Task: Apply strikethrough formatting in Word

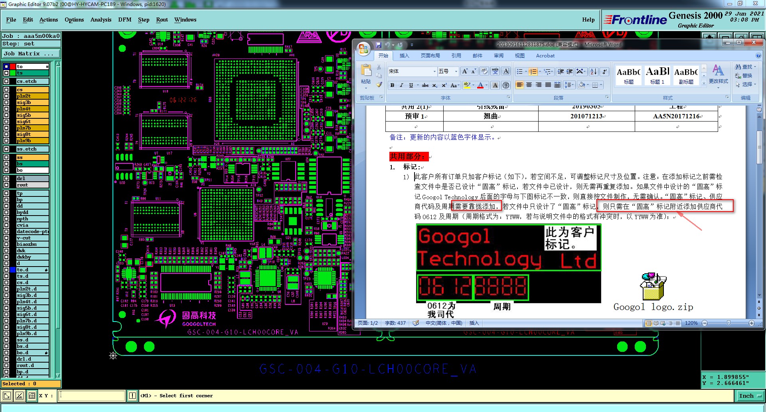Action: pyautogui.click(x=425, y=85)
